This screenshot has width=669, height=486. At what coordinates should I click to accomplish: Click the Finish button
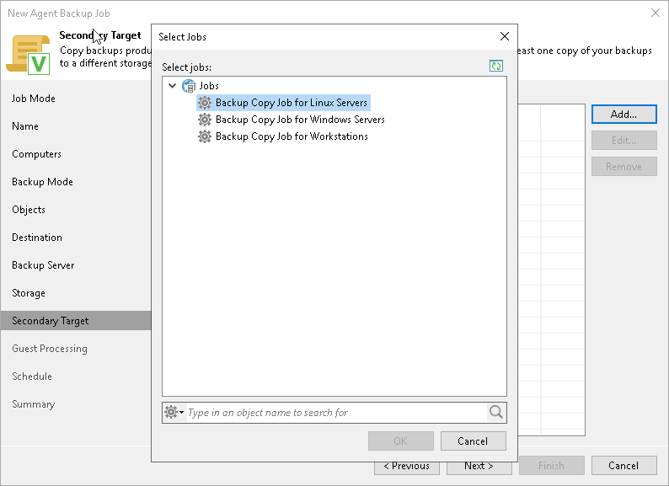click(x=551, y=466)
